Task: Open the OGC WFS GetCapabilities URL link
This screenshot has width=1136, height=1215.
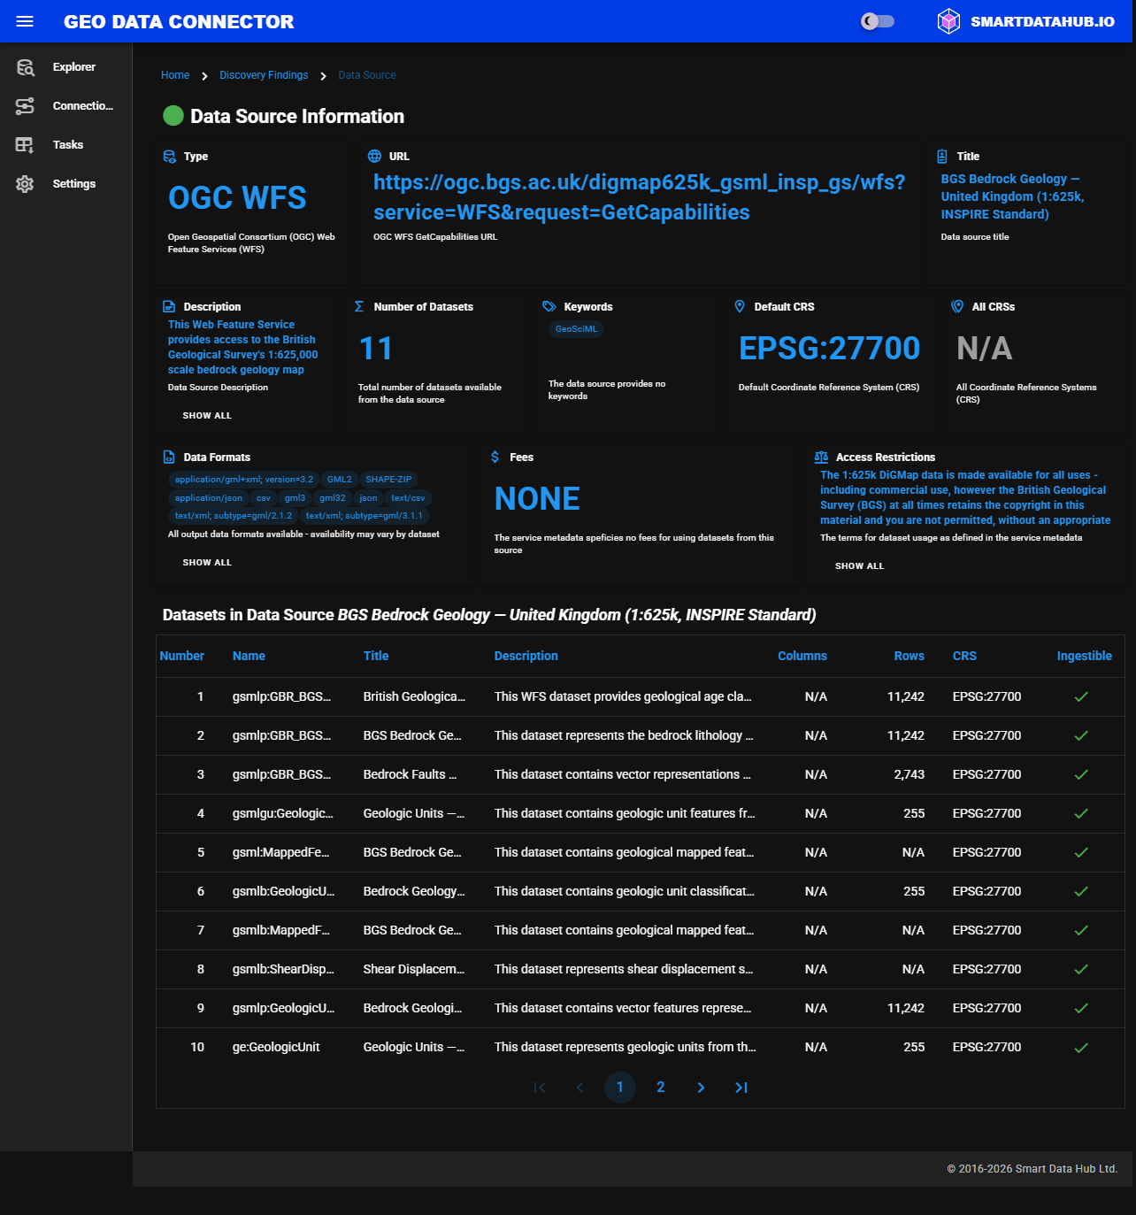Action: coord(639,197)
